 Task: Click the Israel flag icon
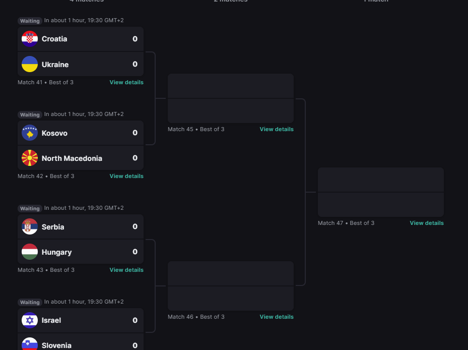point(30,320)
